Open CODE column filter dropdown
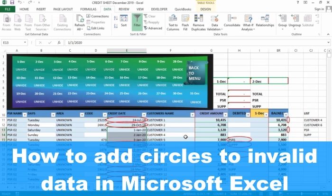332x196 pixels. pos(105,115)
